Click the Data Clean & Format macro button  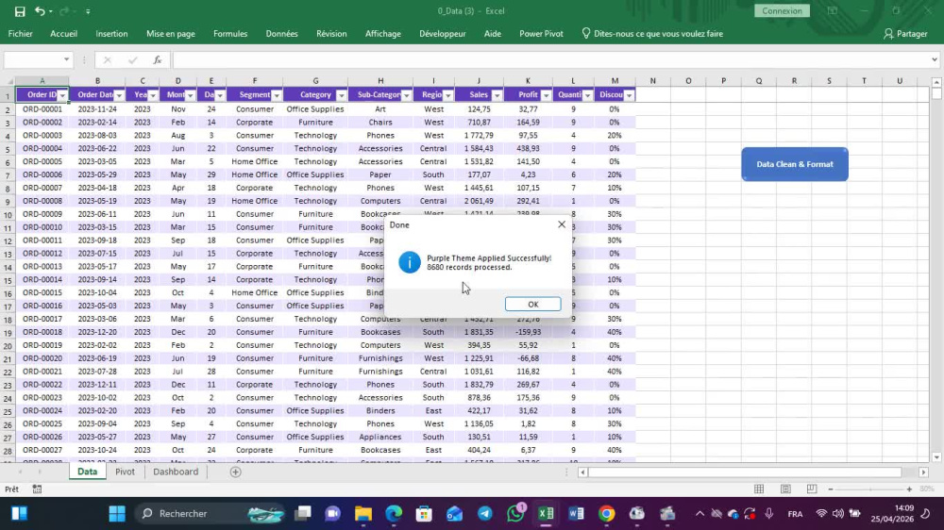coord(795,164)
